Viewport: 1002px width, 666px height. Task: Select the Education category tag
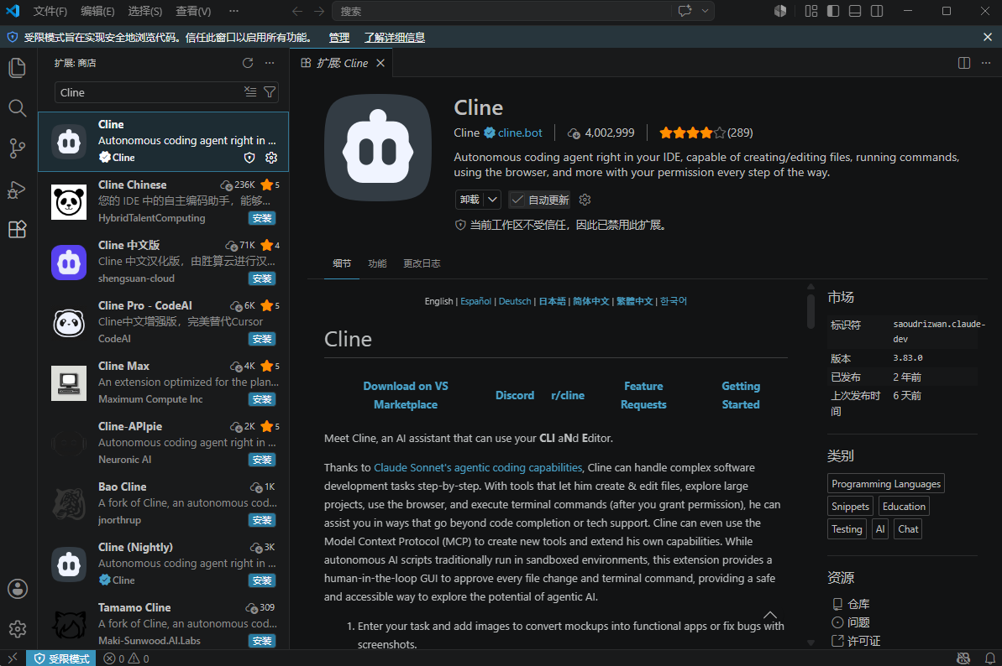[x=904, y=506]
